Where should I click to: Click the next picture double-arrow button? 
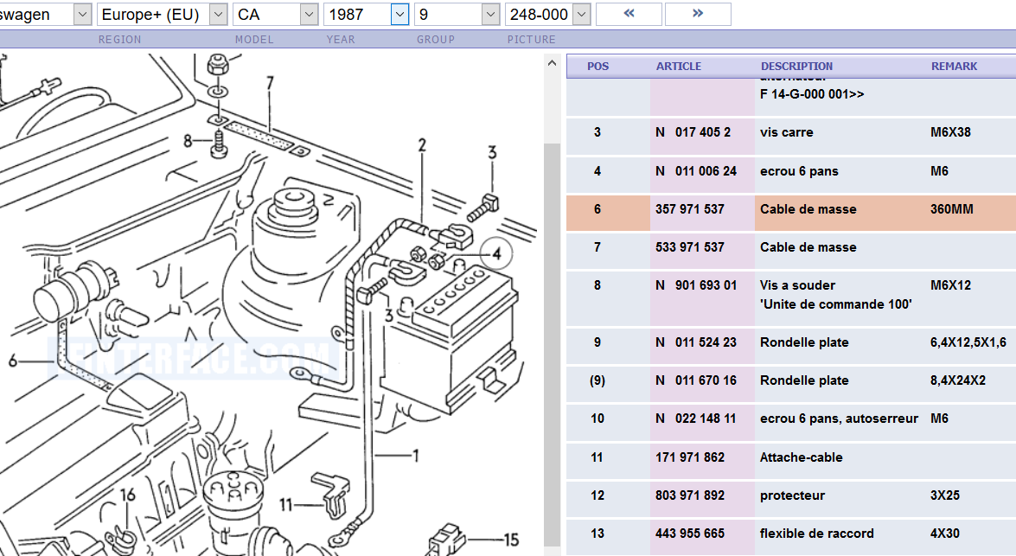[x=697, y=14]
